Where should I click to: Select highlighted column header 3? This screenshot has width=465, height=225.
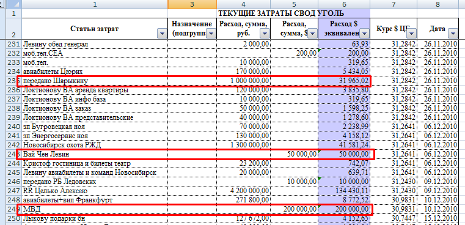tap(192, 4)
